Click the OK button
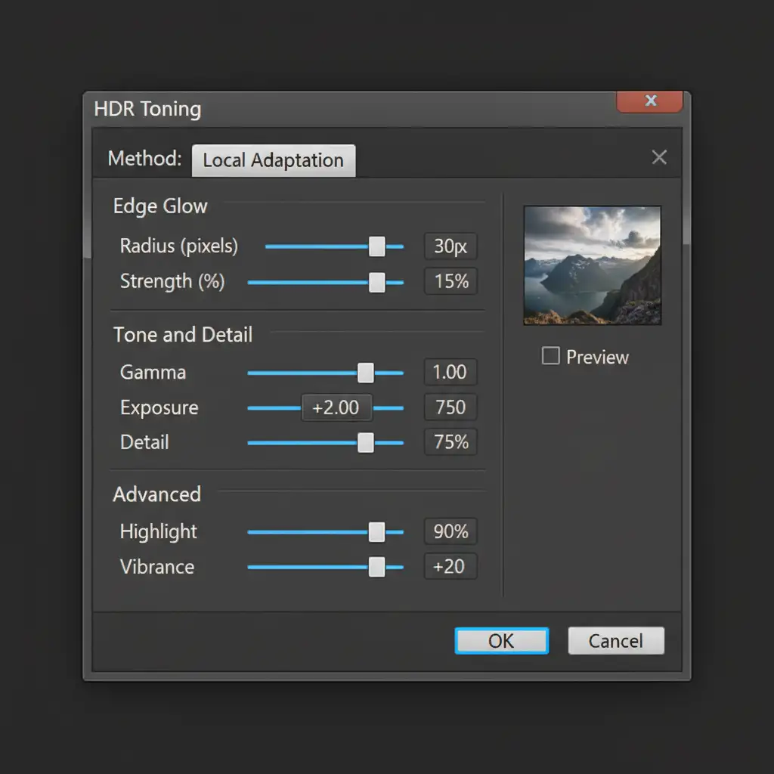774x774 pixels. coord(501,641)
